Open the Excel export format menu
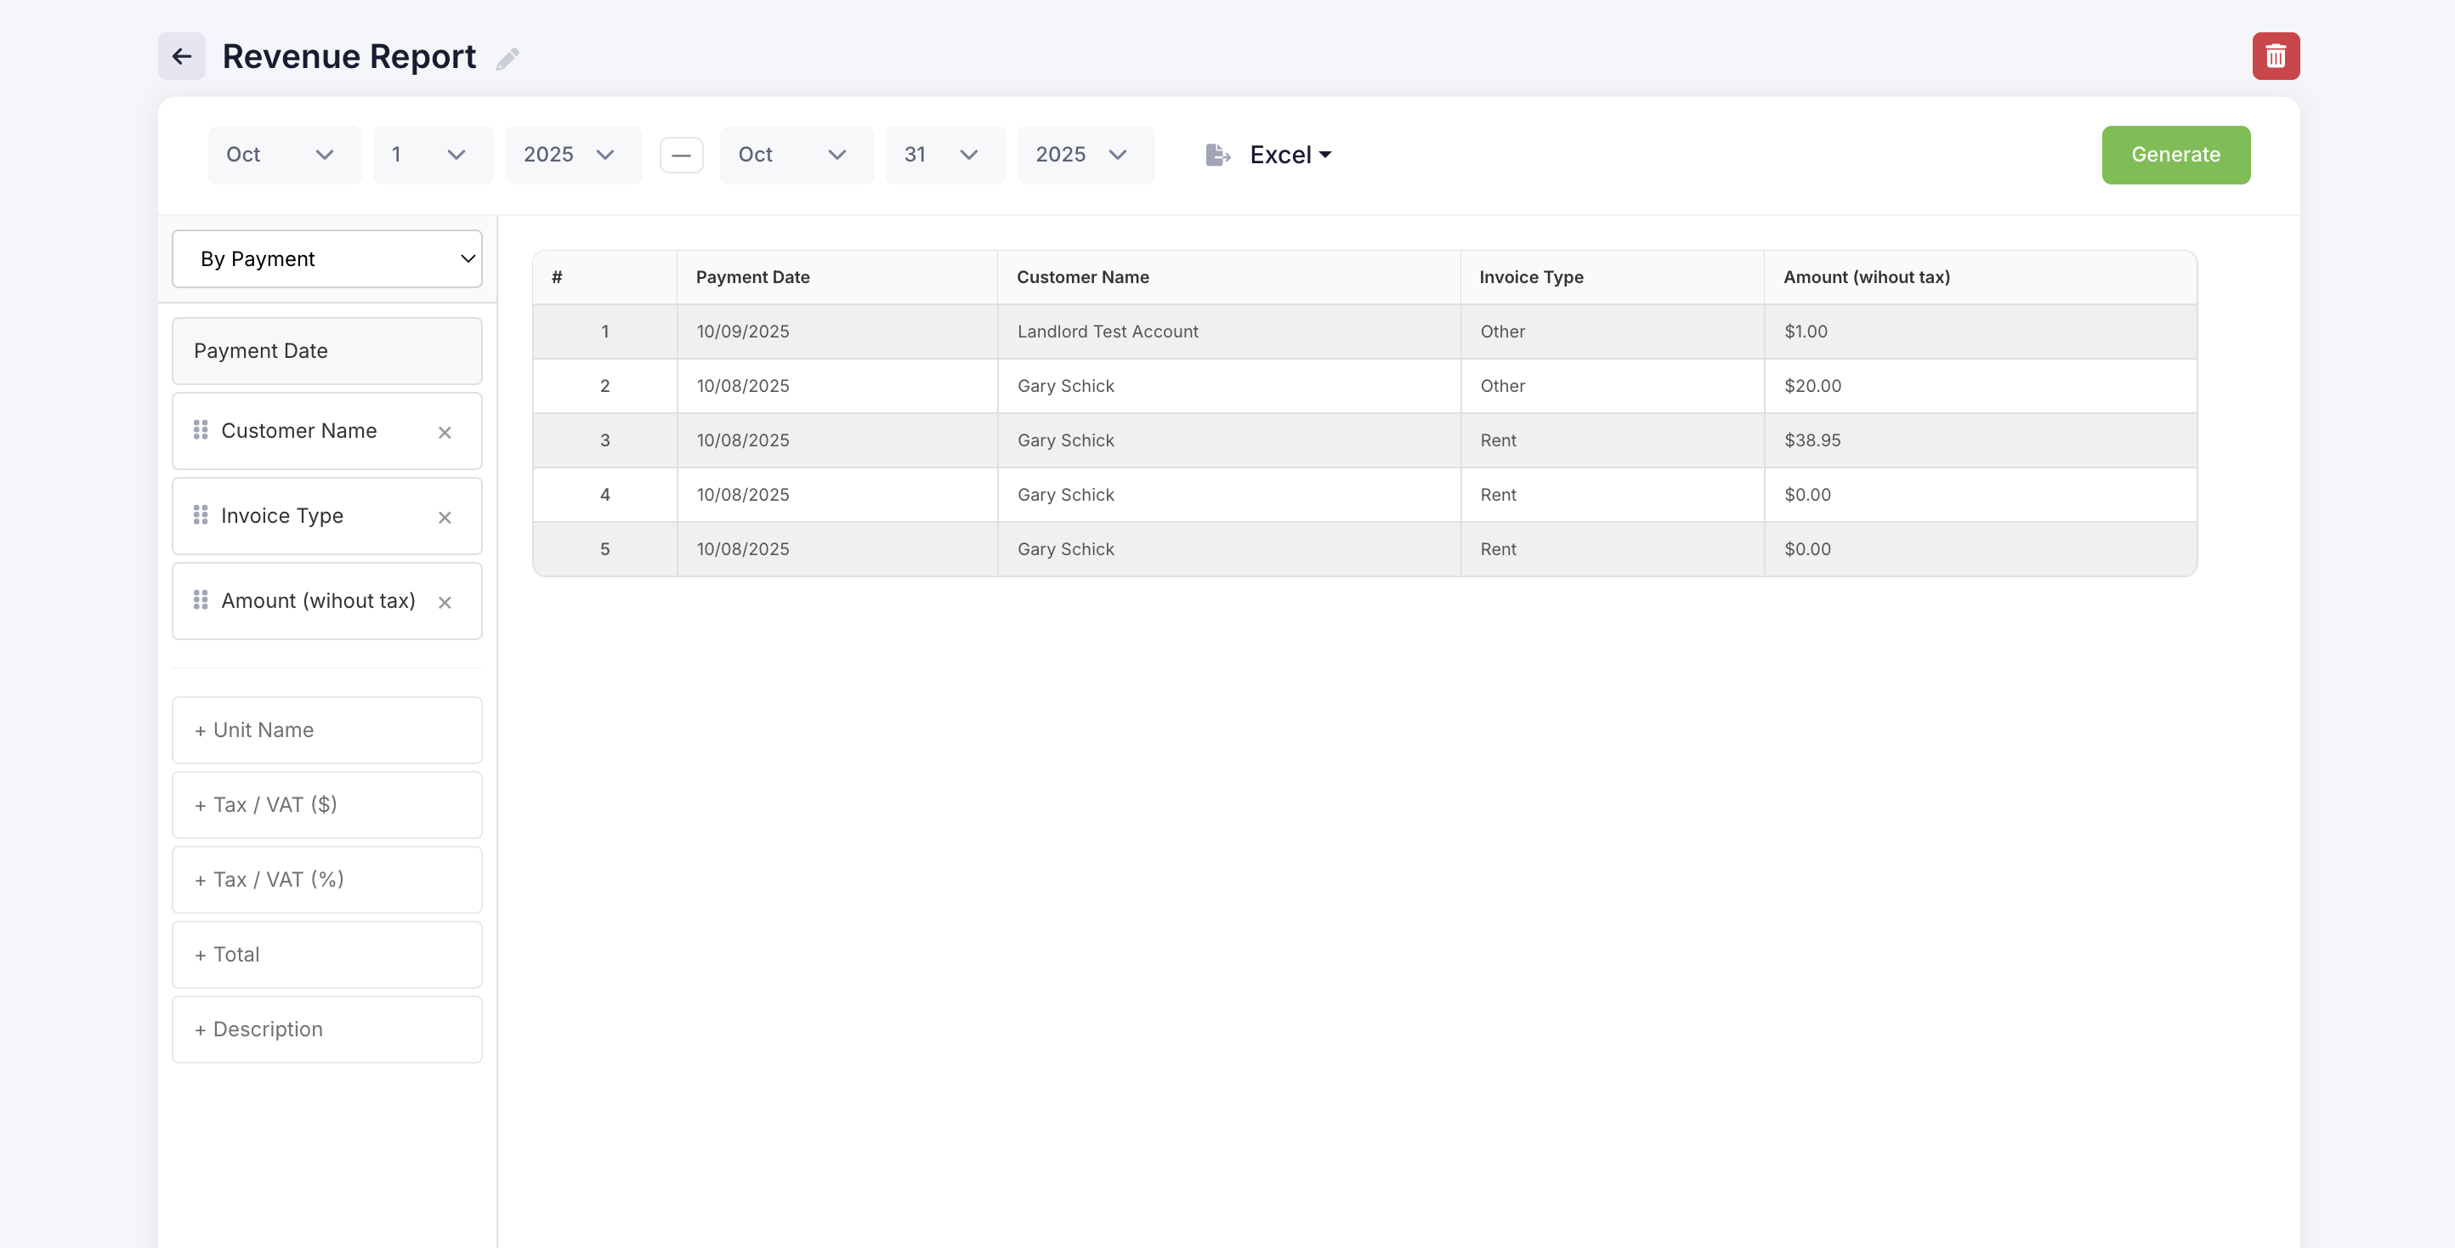 (x=1290, y=155)
